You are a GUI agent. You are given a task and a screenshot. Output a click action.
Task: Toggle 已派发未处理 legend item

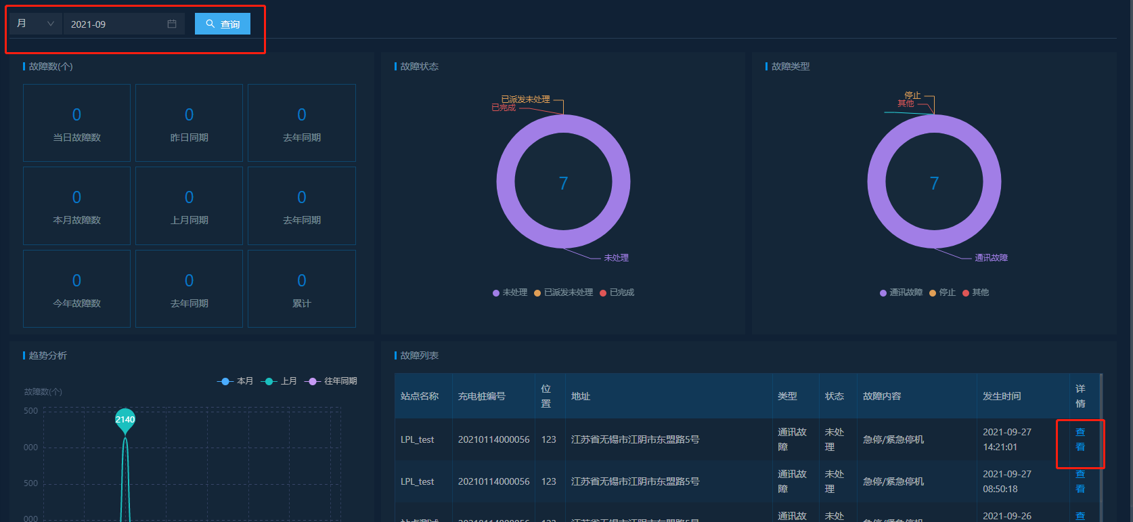click(563, 292)
